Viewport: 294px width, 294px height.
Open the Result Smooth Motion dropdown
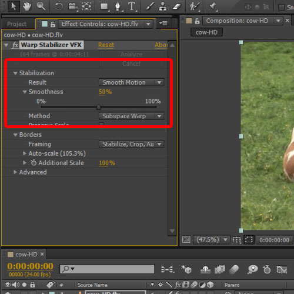[x=131, y=82]
